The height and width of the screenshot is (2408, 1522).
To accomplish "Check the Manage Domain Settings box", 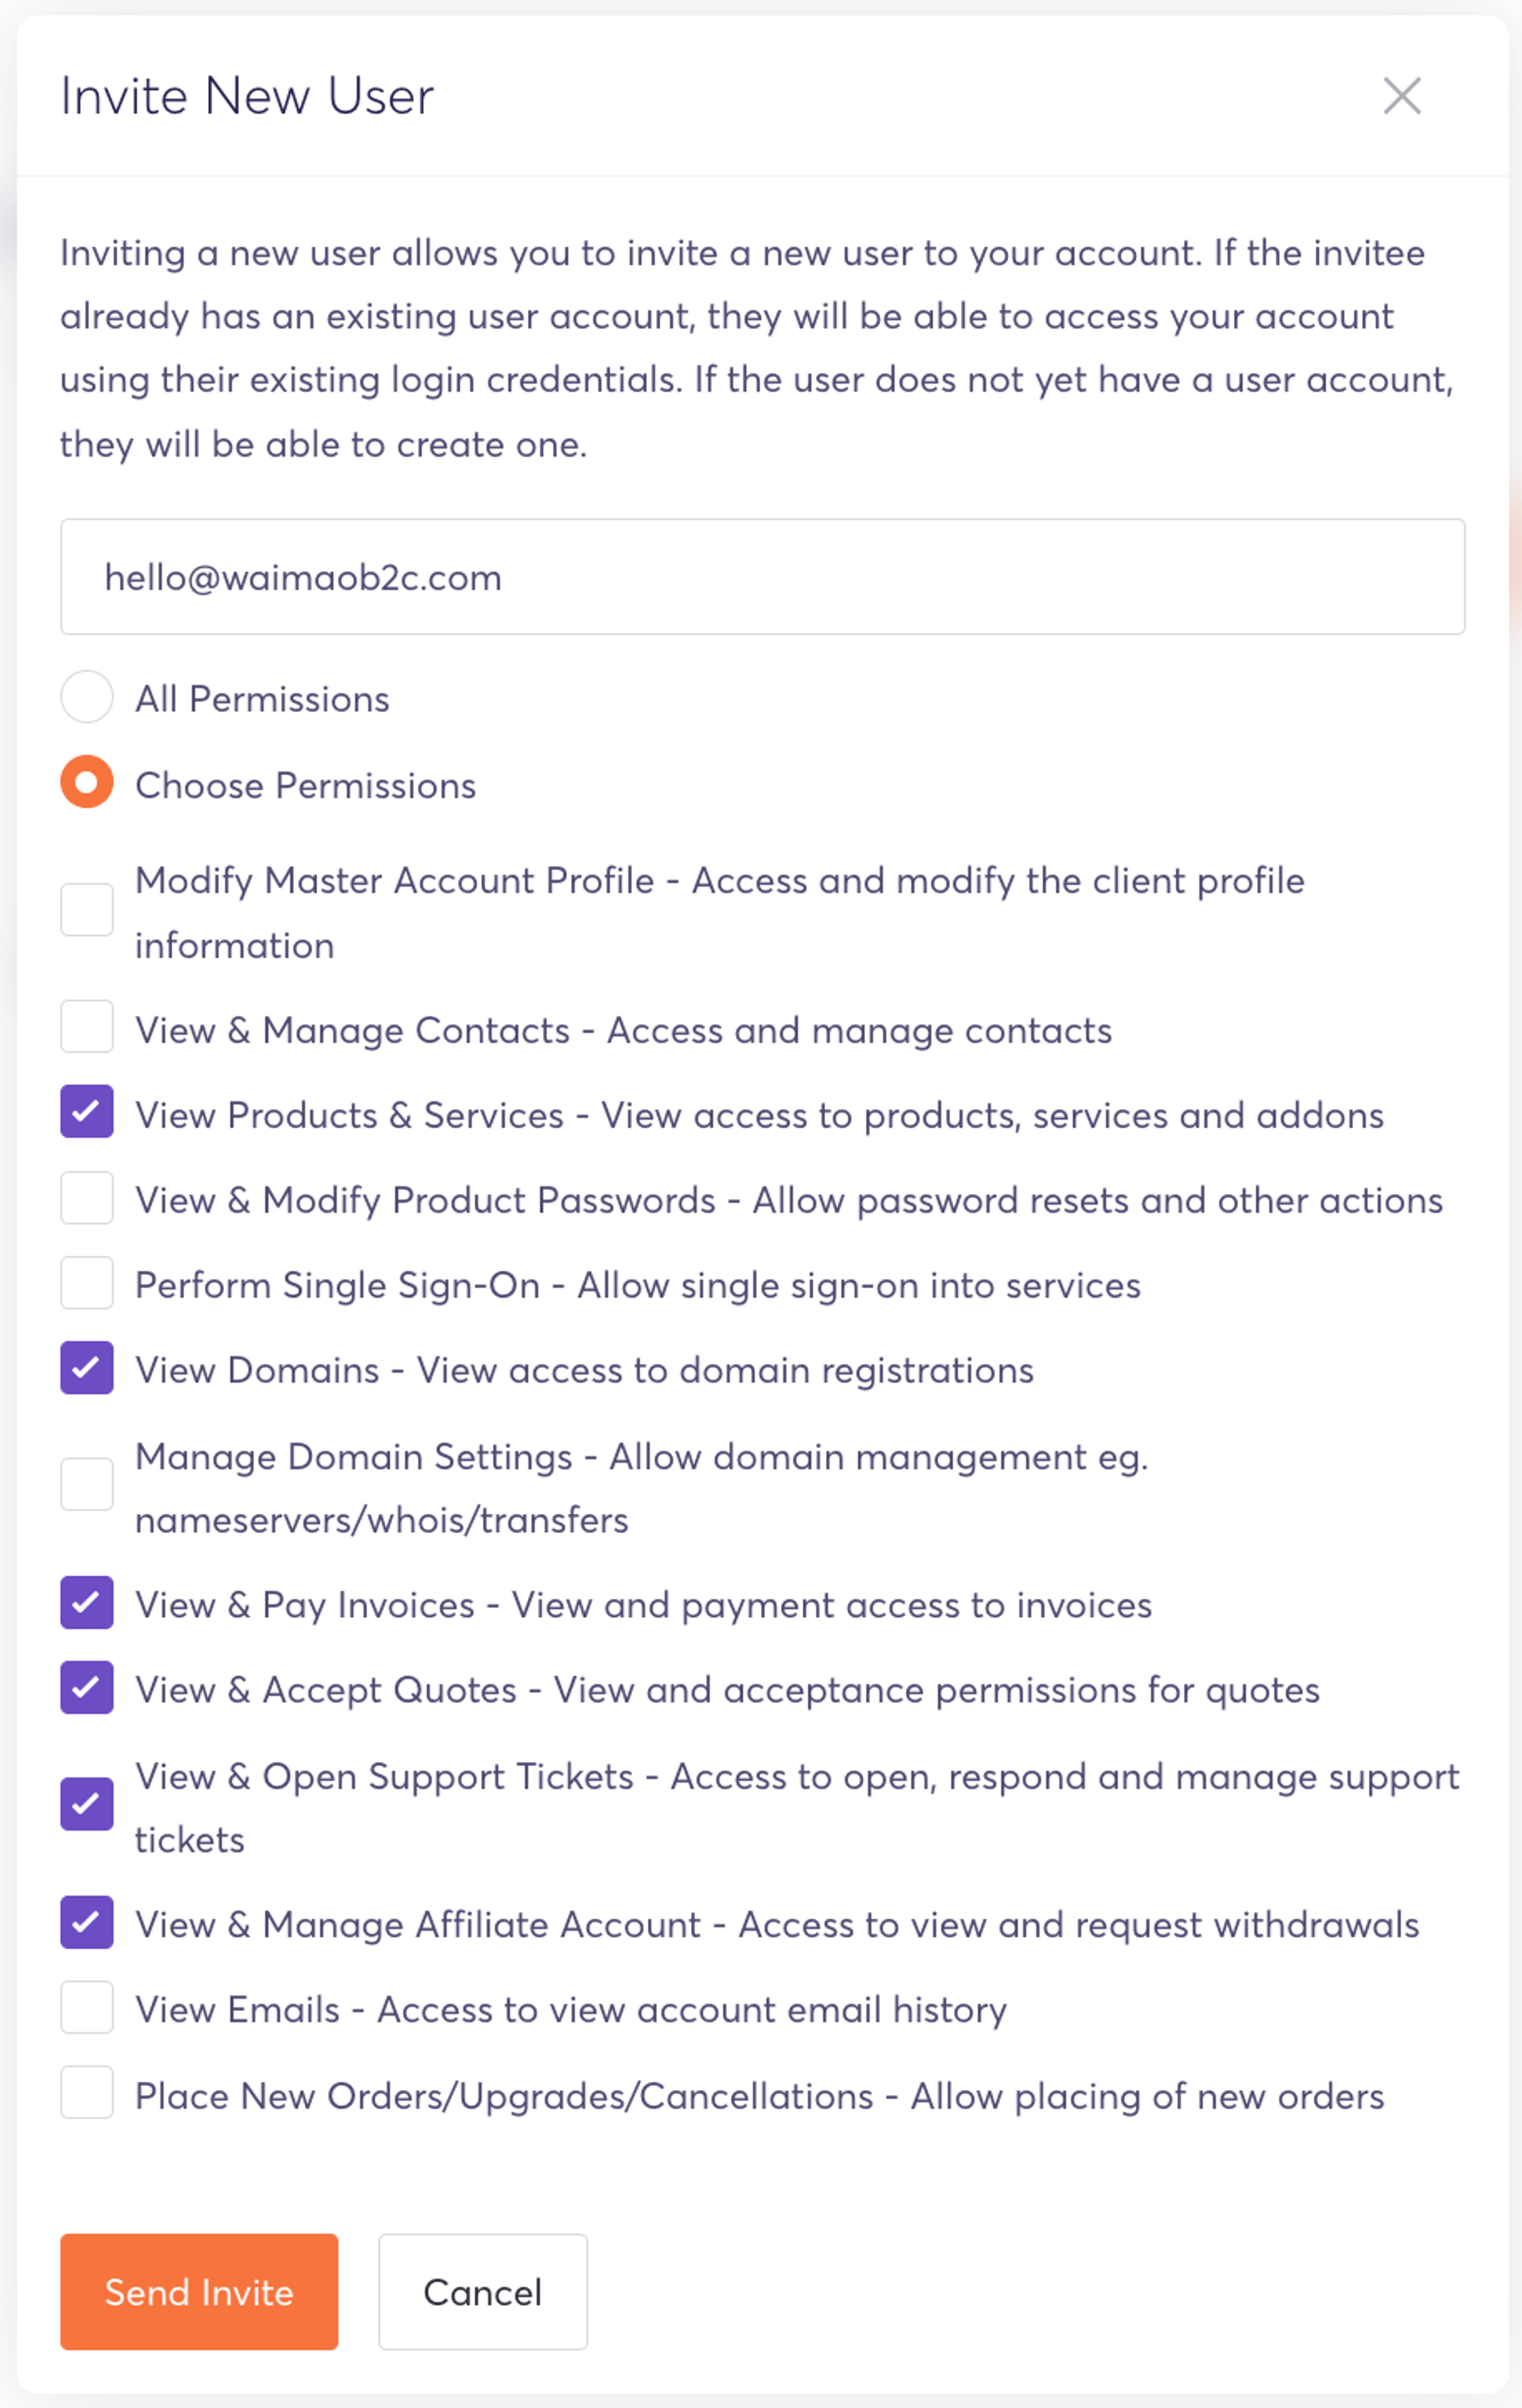I will [x=87, y=1485].
